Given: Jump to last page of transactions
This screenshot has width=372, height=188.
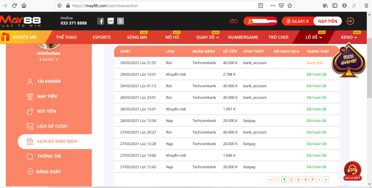Looking at the screenshot, I should [326, 179].
